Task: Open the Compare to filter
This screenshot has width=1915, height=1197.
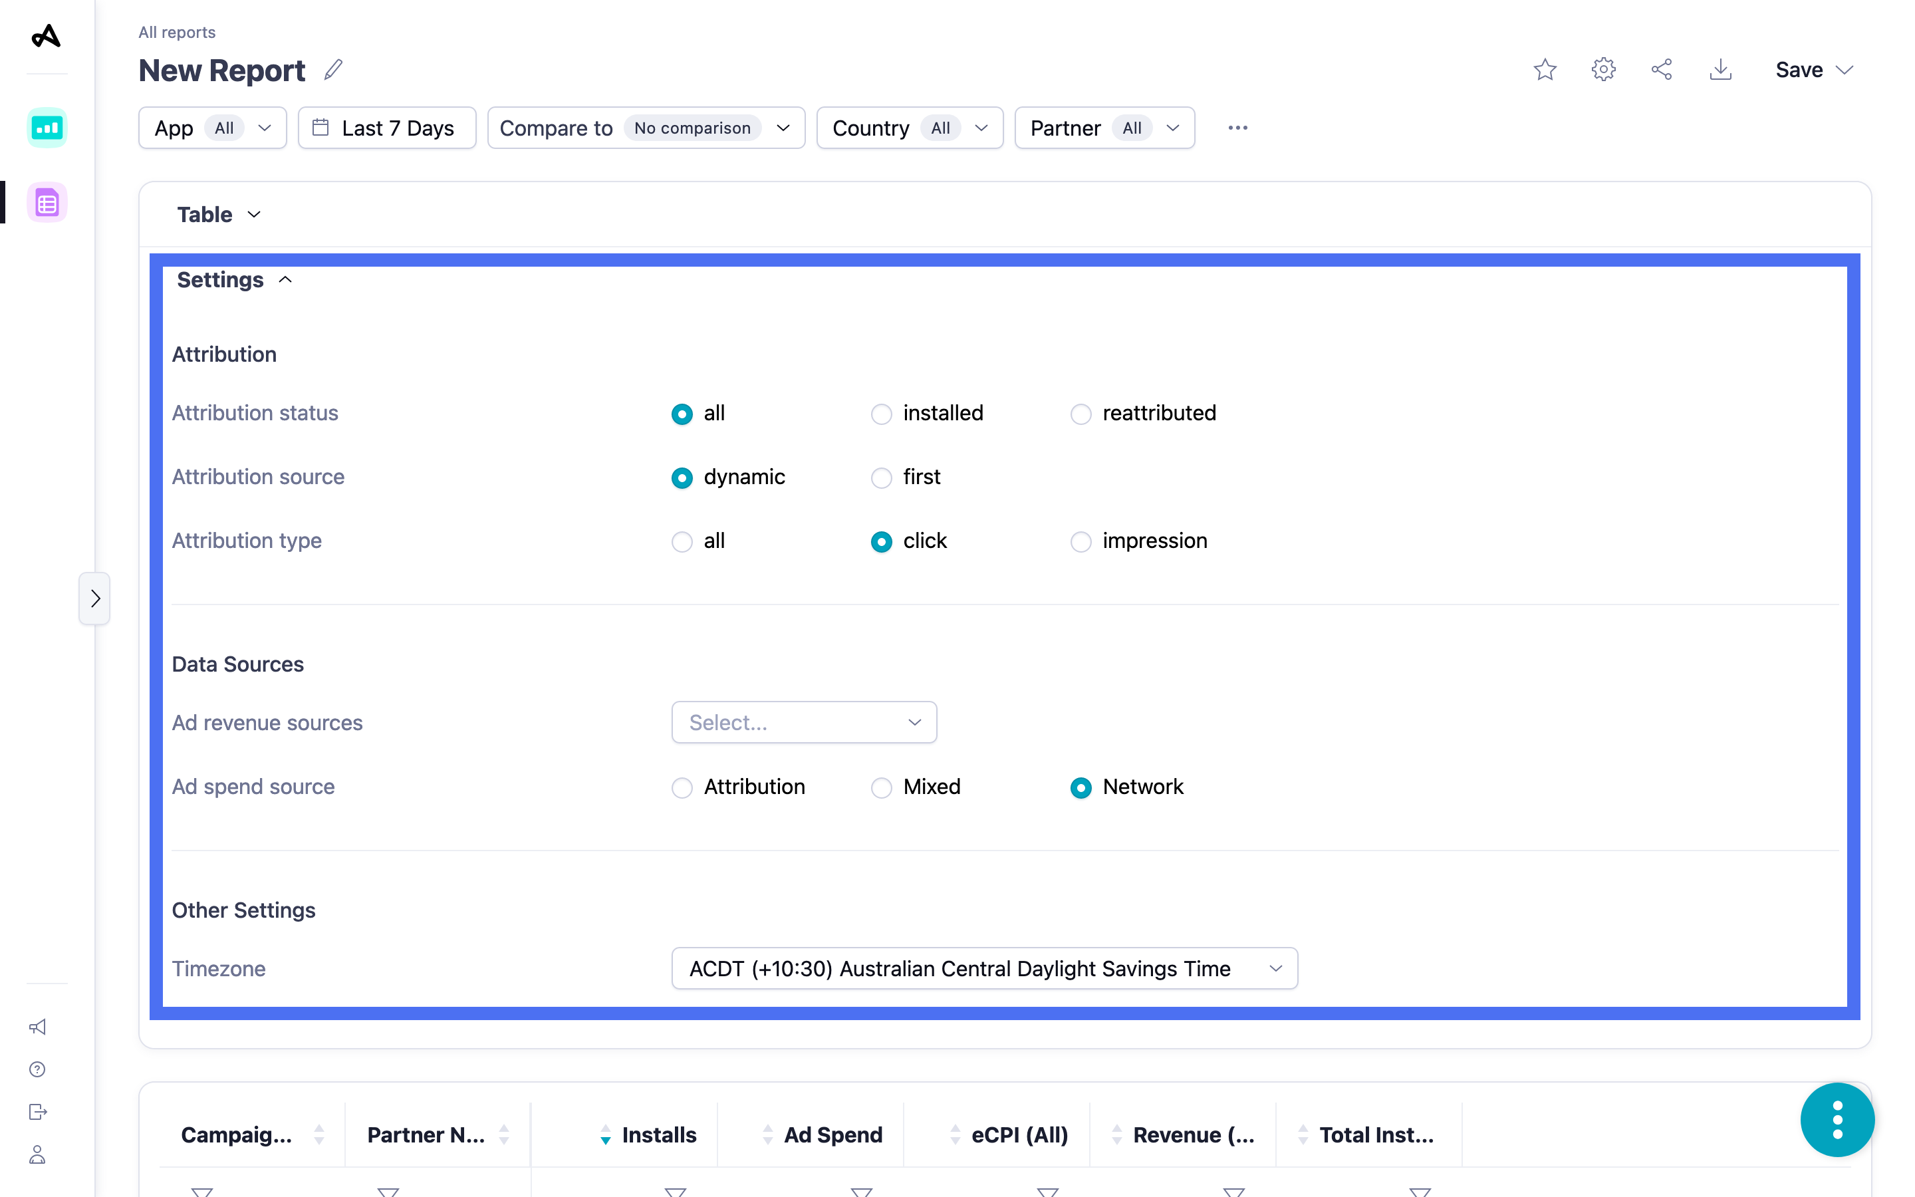Action: (x=645, y=128)
